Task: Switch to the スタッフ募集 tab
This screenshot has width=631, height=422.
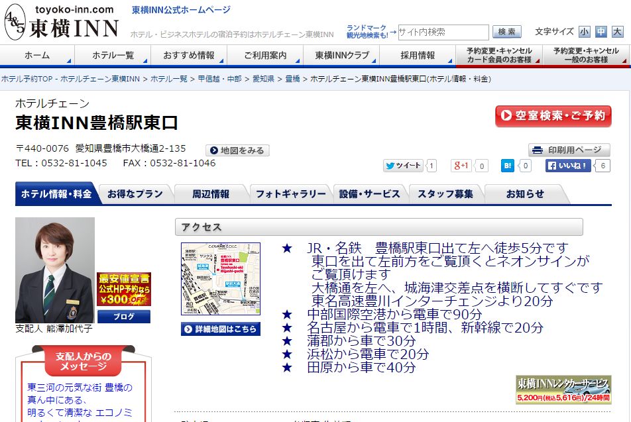Action: [445, 194]
